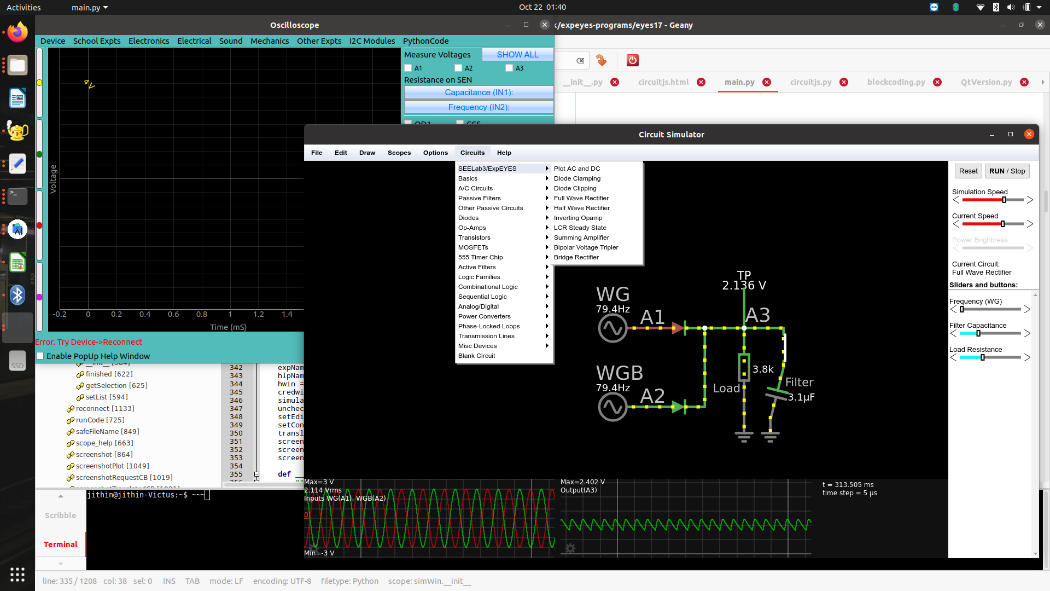Open Files manager in the dock
The width and height of the screenshot is (1050, 591).
click(x=17, y=66)
